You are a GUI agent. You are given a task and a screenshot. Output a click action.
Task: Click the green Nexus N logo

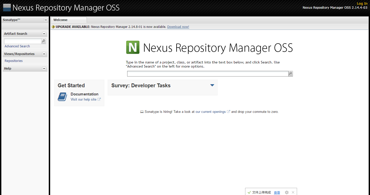coord(133,47)
